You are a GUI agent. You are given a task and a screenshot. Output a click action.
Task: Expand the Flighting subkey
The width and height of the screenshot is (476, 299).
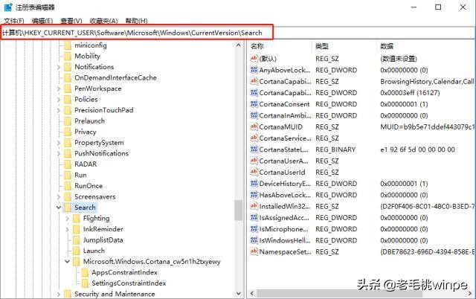coord(68,219)
